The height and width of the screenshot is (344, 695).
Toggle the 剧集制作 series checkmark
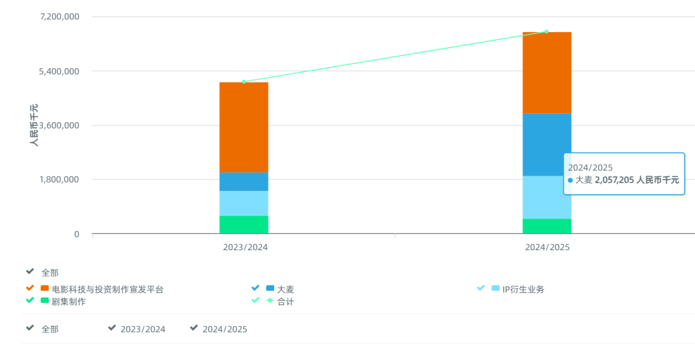tap(30, 300)
